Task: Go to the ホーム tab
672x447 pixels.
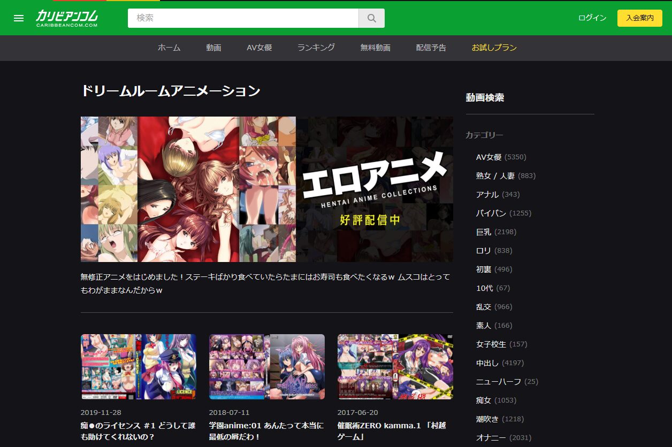Action: pos(169,48)
